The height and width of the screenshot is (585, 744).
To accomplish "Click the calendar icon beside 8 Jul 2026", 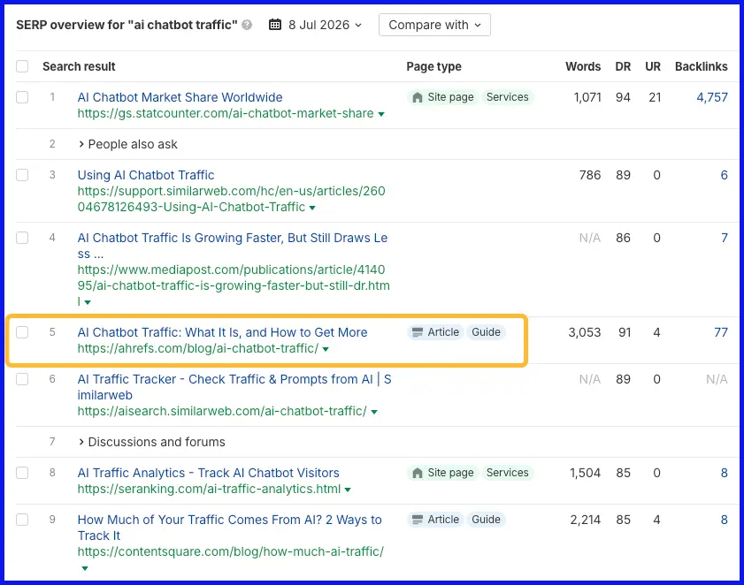I will pos(275,25).
